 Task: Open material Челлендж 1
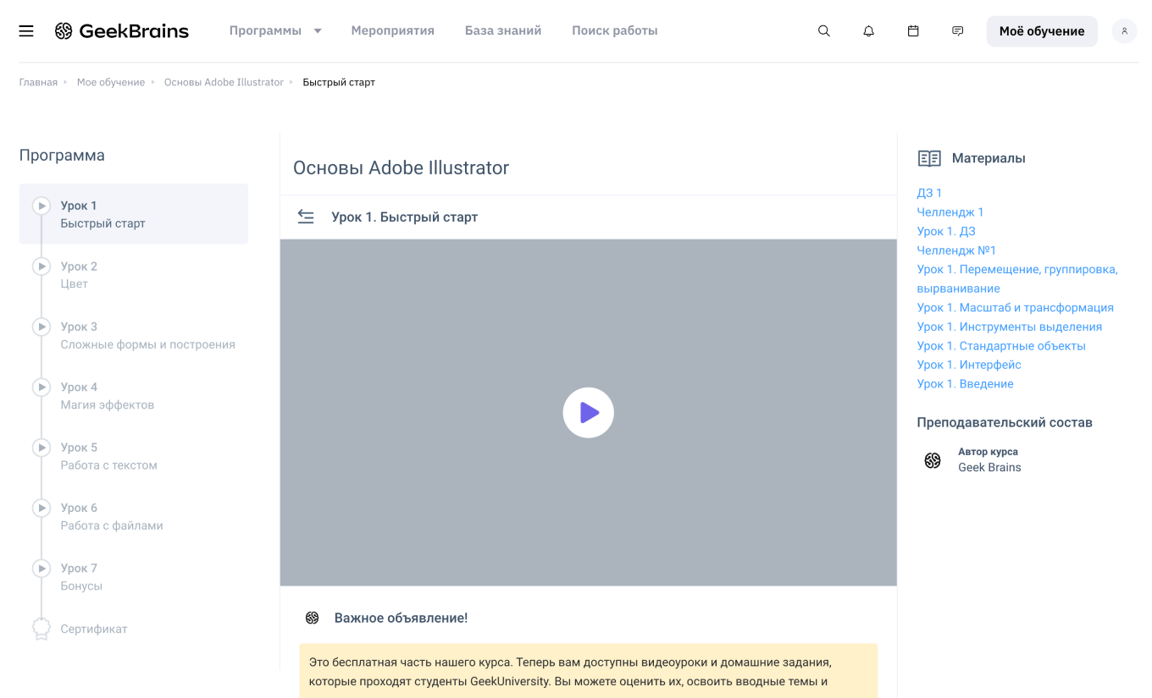click(x=950, y=212)
